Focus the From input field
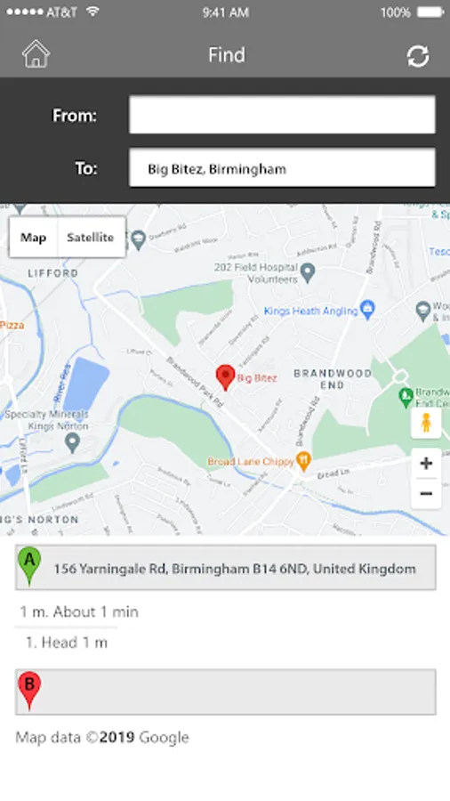 [282, 115]
